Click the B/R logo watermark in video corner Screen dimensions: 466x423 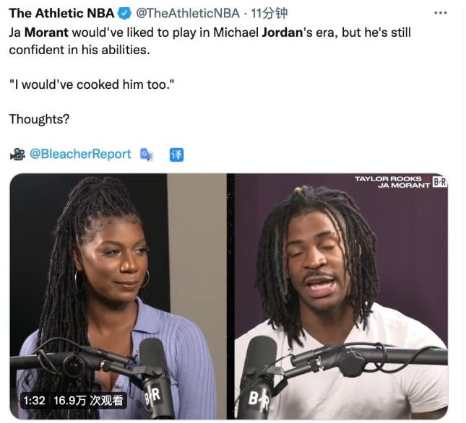point(439,182)
